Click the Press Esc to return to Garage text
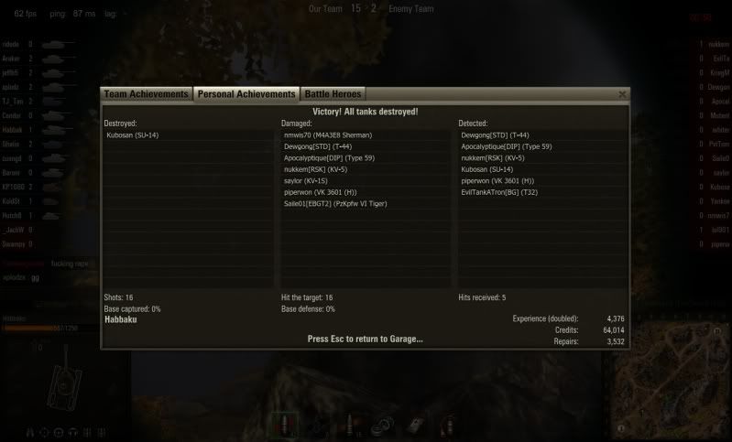Image resolution: width=732 pixels, height=442 pixels. pos(365,339)
